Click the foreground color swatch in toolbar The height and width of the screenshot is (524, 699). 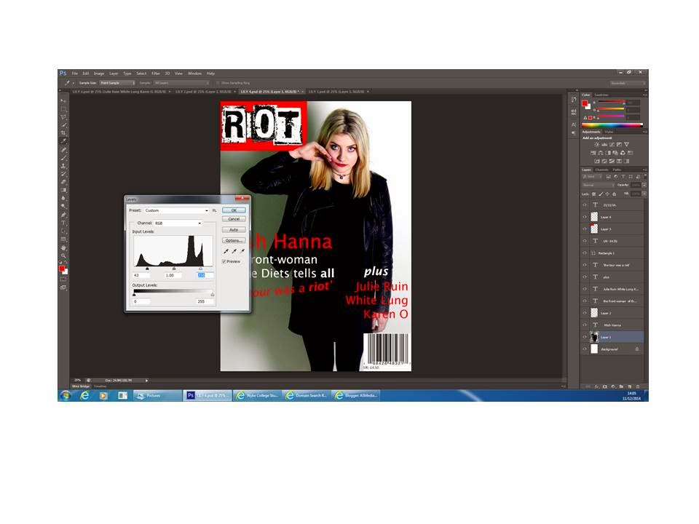pyautogui.click(x=61, y=269)
